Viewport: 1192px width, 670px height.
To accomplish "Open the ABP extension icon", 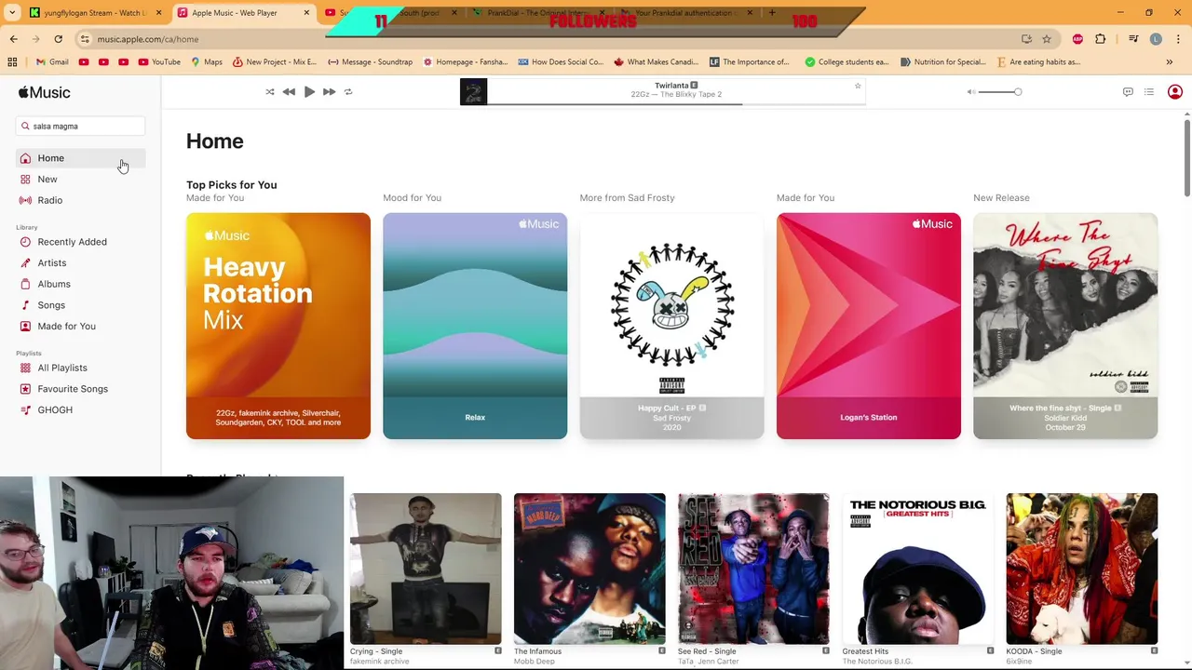I will (1077, 39).
